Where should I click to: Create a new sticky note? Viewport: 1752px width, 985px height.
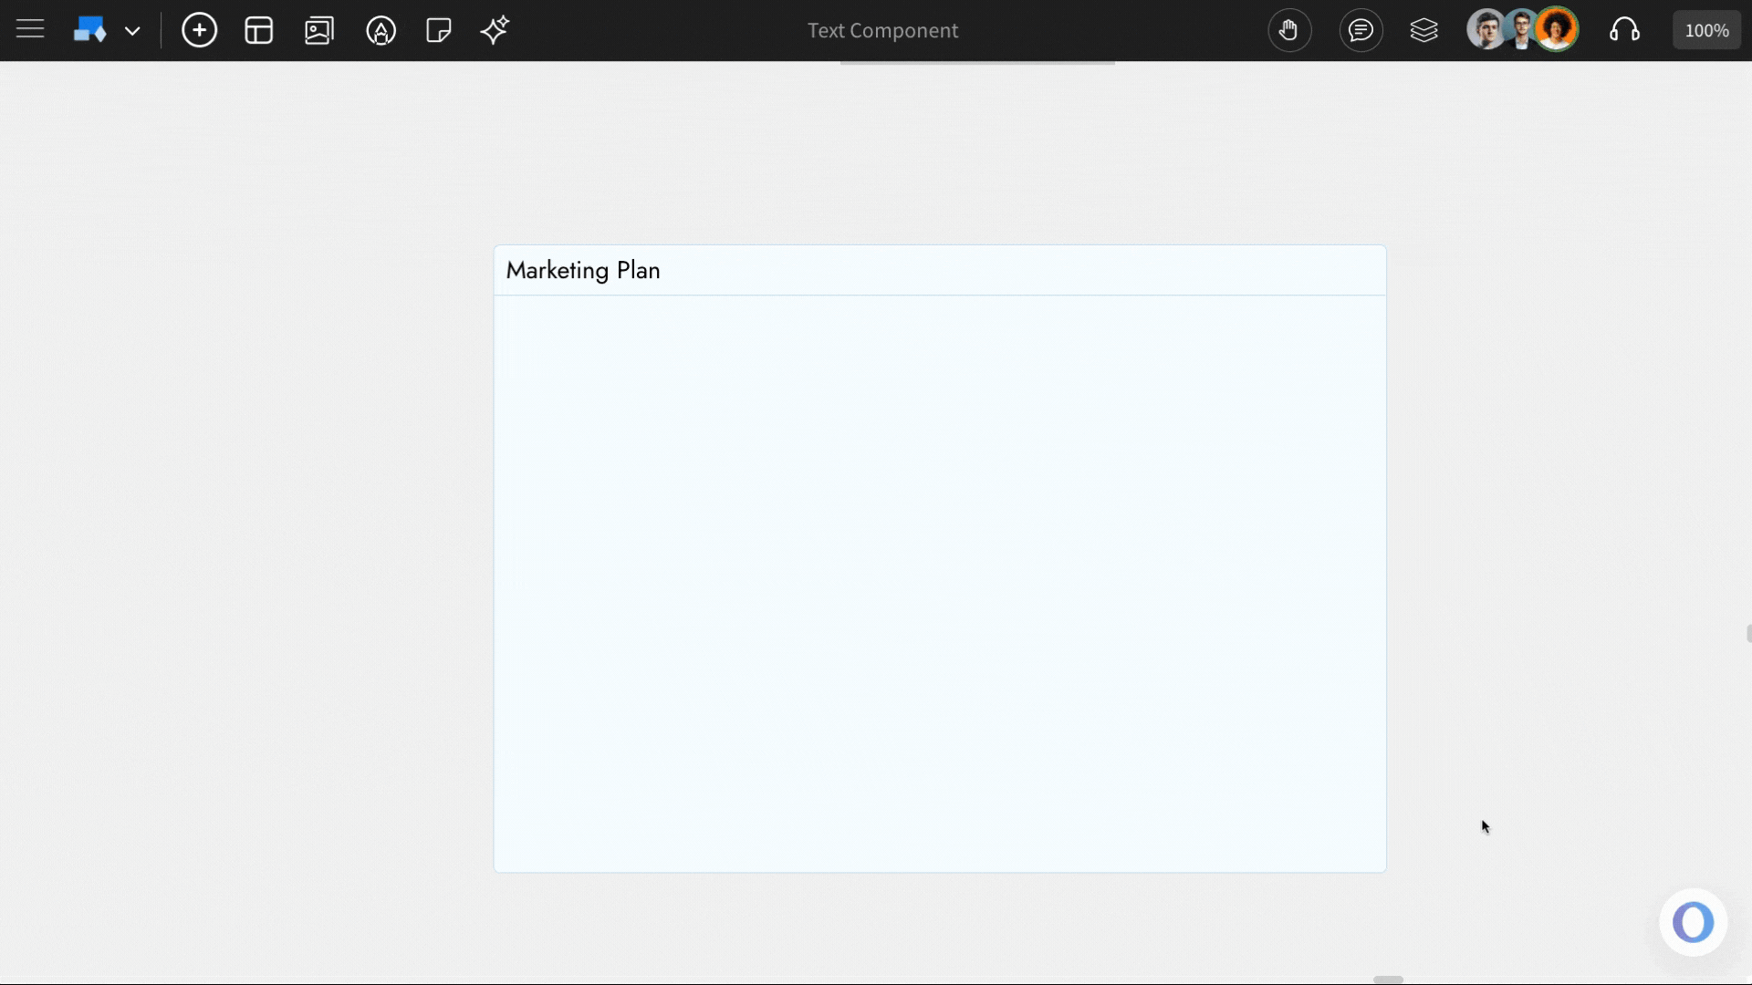pos(438,30)
